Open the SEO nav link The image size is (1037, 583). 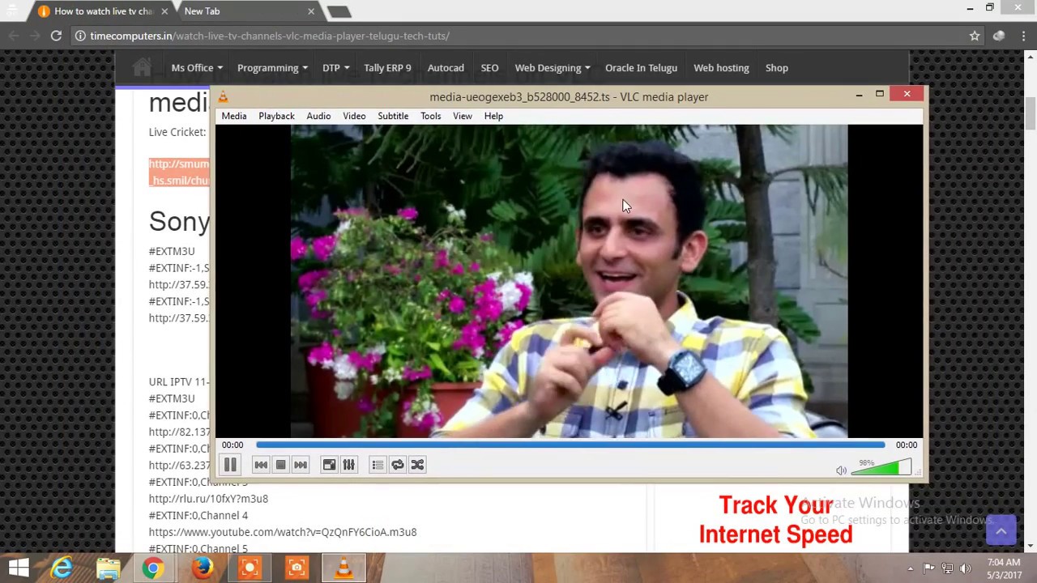click(489, 68)
